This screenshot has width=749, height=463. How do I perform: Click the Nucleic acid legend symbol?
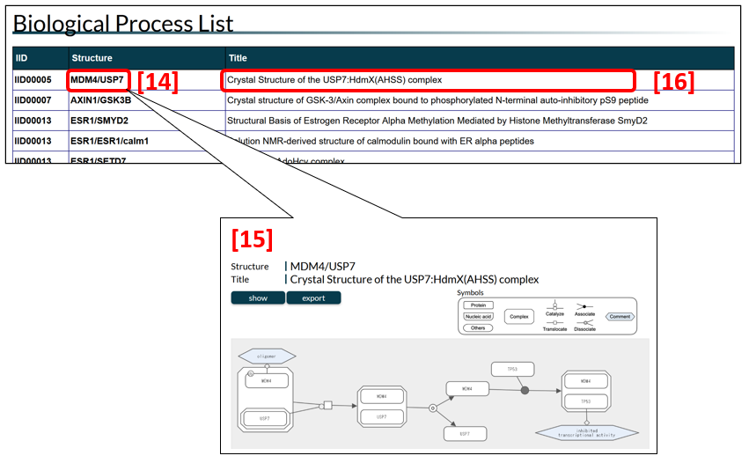[x=478, y=316]
